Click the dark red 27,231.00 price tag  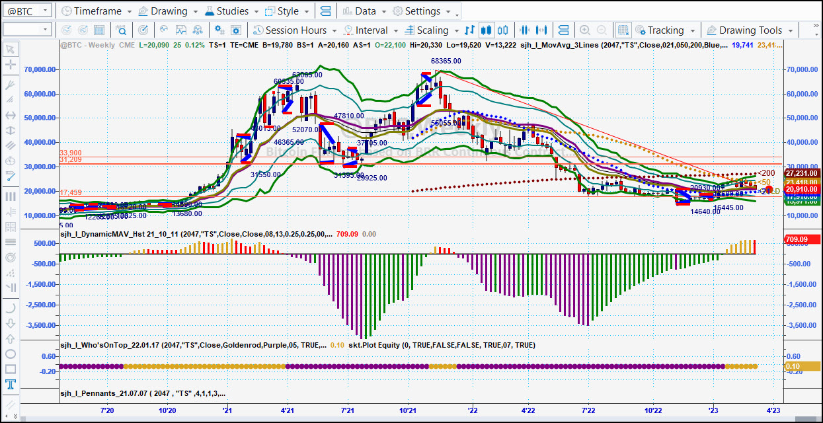click(803, 173)
